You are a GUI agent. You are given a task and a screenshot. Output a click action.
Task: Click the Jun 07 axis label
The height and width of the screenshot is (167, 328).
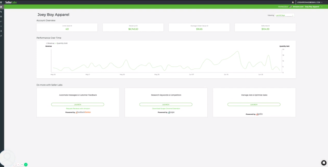tap(191, 74)
